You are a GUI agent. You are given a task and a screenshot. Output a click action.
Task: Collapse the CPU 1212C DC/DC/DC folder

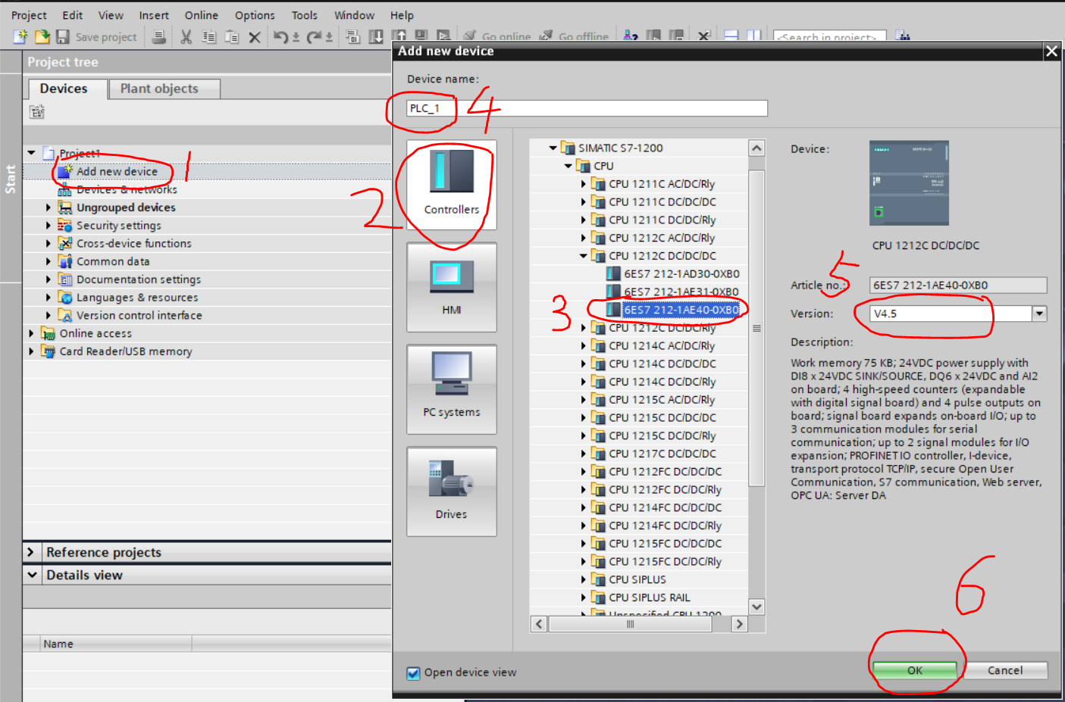point(584,256)
